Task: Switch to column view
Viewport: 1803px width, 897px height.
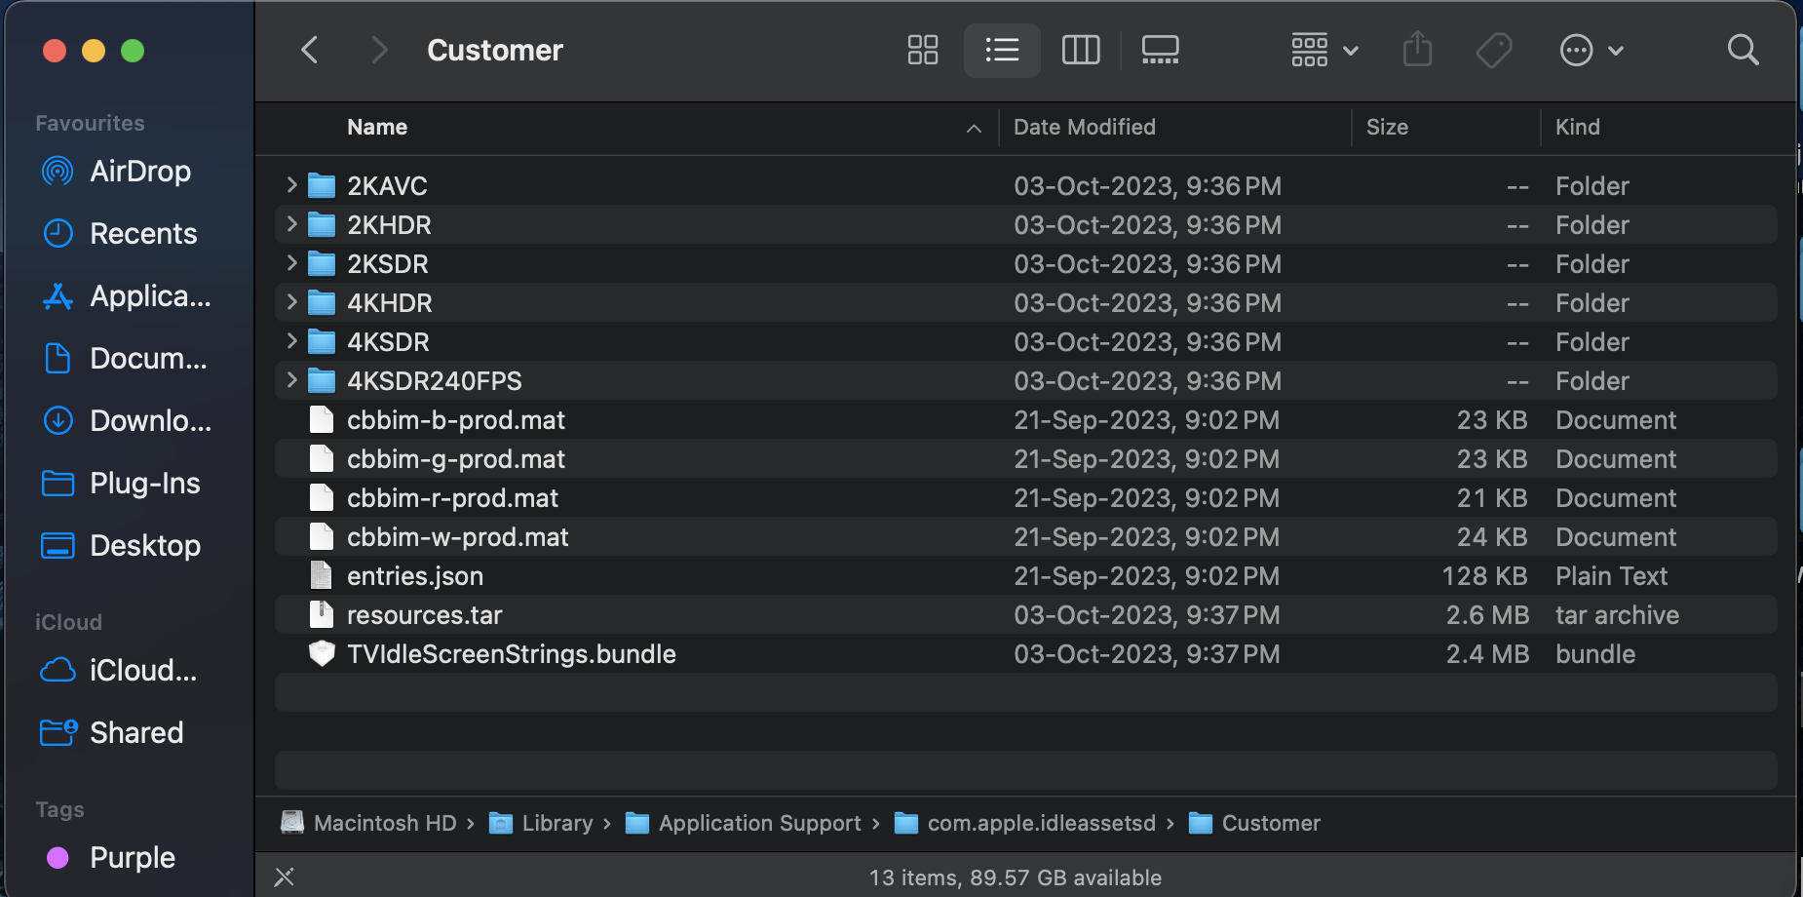Action: pyautogui.click(x=1080, y=50)
